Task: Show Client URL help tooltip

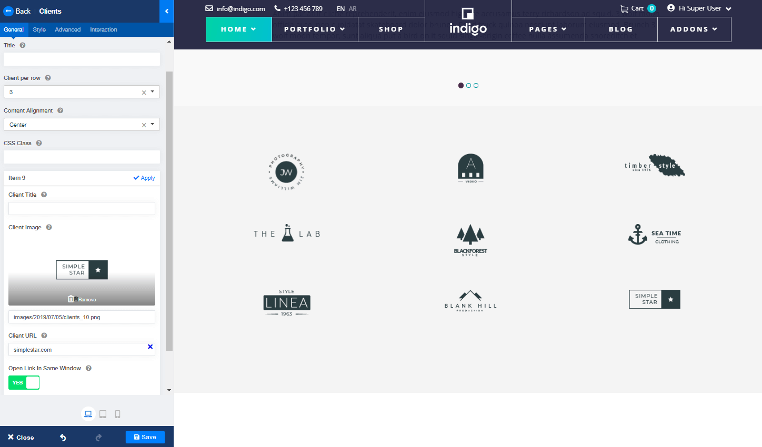Action: (44, 336)
